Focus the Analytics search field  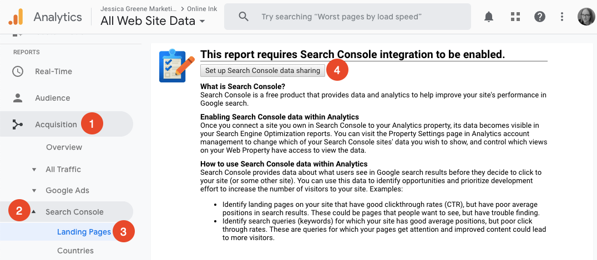(355, 17)
